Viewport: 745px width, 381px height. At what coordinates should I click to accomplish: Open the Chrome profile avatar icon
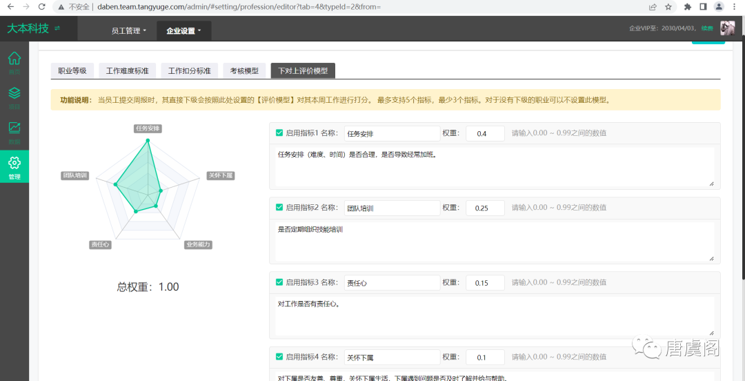point(719,7)
